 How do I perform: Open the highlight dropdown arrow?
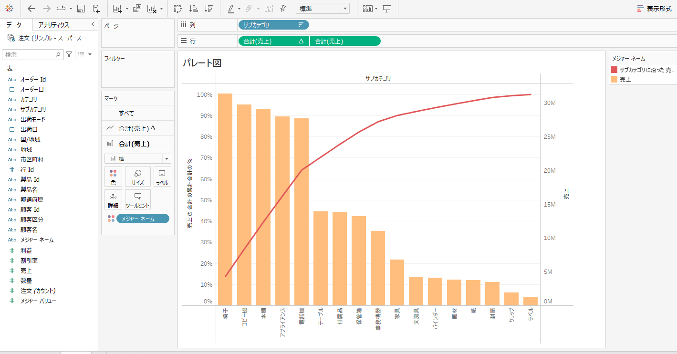coord(239,9)
